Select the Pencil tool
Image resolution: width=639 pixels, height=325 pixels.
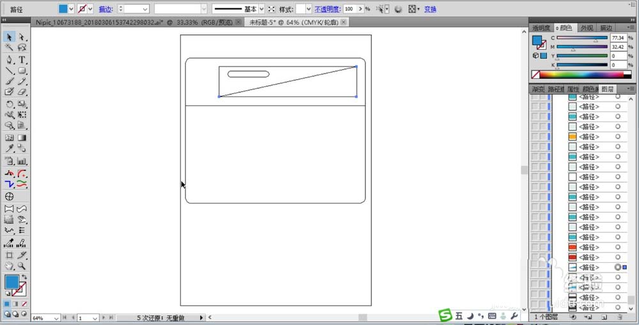(x=22, y=81)
